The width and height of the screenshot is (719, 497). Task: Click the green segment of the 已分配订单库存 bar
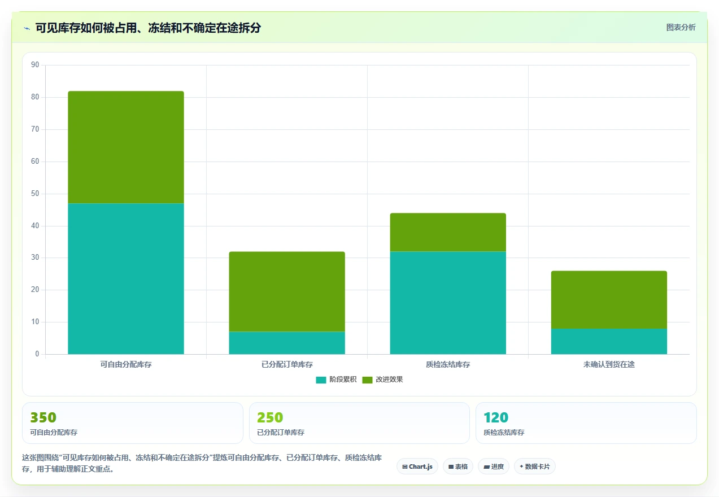(287, 291)
